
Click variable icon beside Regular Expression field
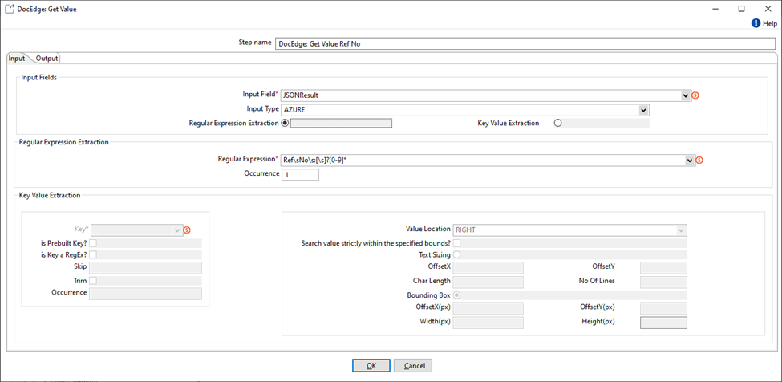[x=699, y=161]
